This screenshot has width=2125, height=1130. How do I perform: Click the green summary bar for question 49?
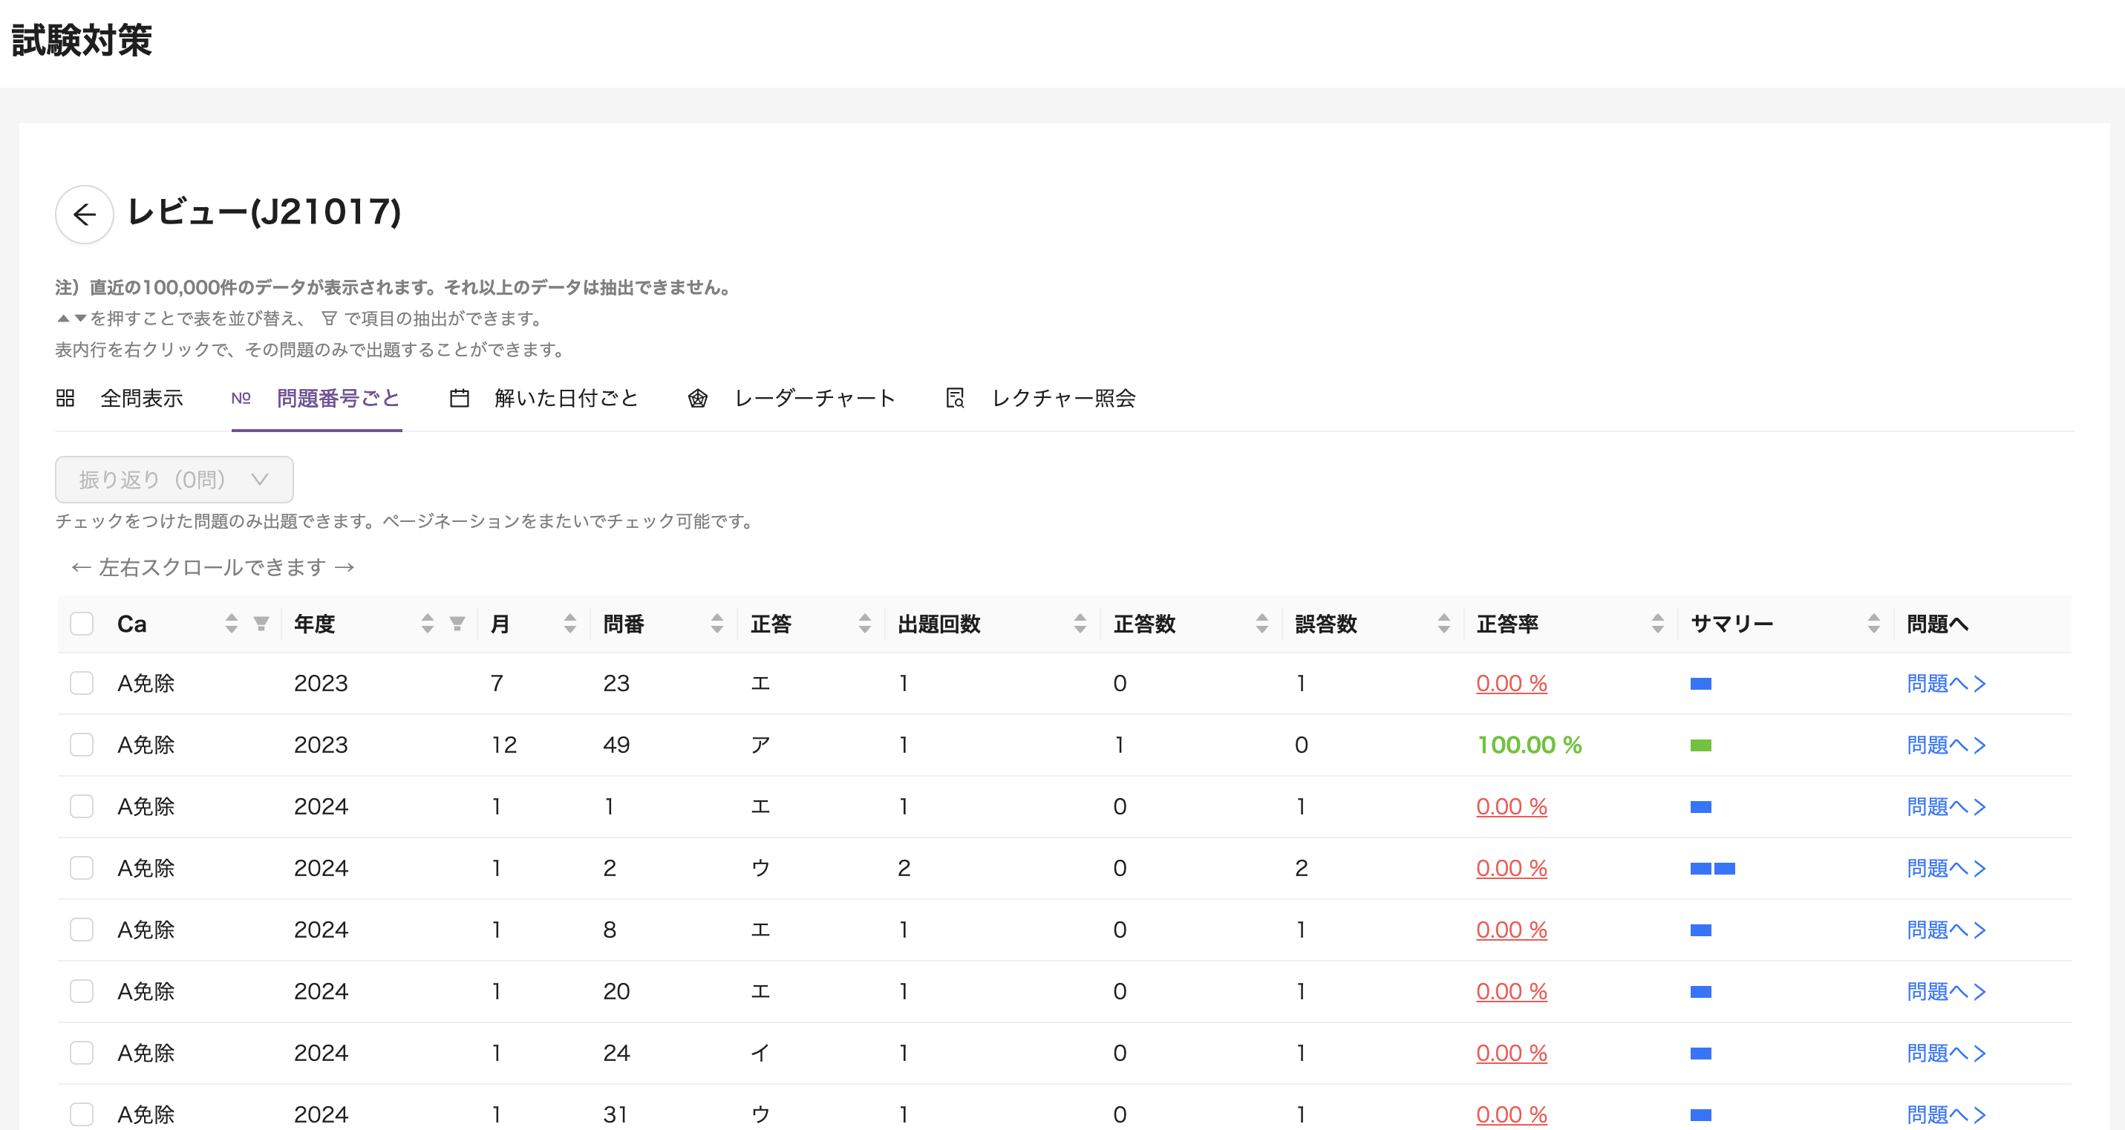pos(1700,745)
